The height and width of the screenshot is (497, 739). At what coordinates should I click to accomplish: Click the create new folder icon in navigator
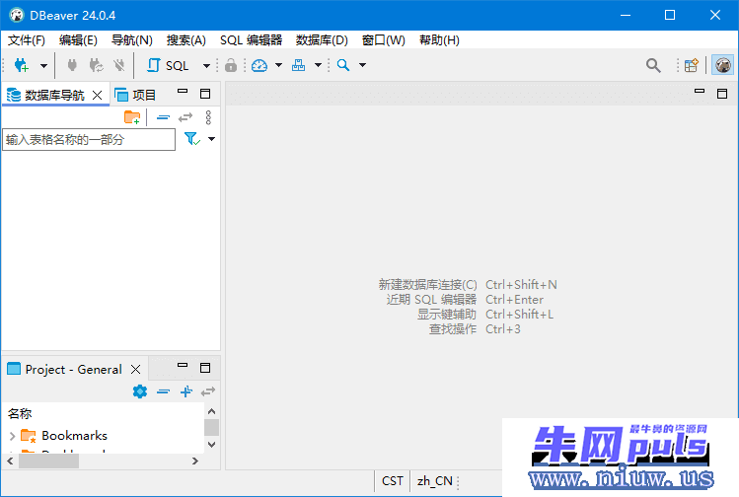click(132, 117)
